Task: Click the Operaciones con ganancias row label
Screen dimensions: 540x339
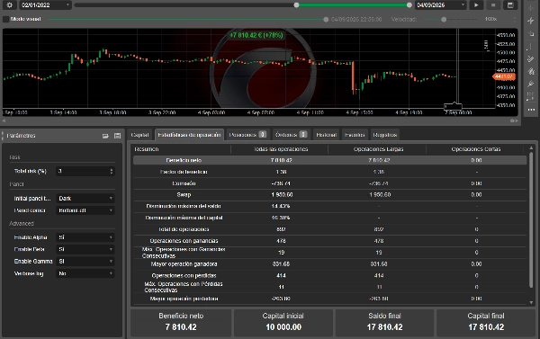Action: point(184,241)
